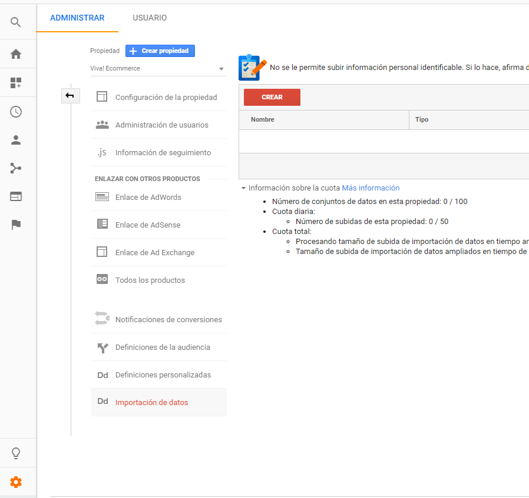Image resolution: width=529 pixels, height=498 pixels.
Task: Open the Viva! Ecommerce property dropdown
Action: click(157, 68)
